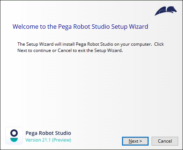Click the line starting 'Next to continue or Cancel'
The height and width of the screenshot is (150, 183).
pos(70,50)
